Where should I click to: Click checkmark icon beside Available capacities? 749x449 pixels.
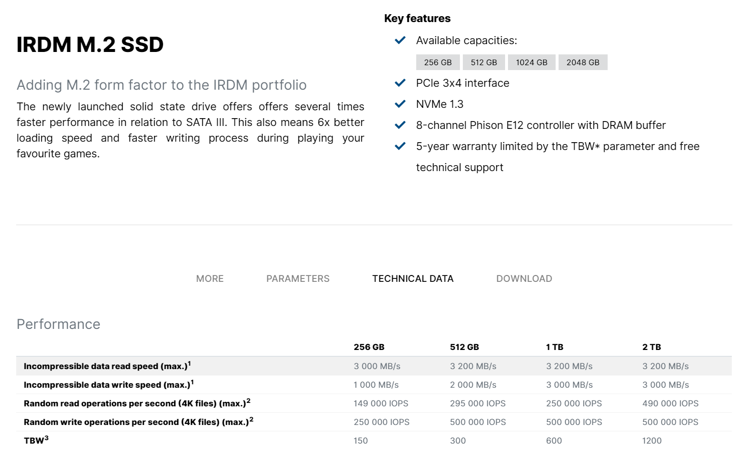point(400,40)
